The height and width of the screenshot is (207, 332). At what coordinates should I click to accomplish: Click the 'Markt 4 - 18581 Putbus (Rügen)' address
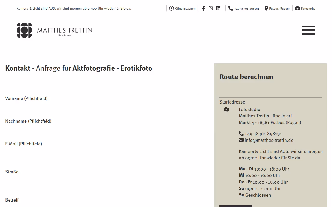pyautogui.click(x=270, y=122)
